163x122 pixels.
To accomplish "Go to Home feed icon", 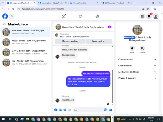I will pos(64,16).
